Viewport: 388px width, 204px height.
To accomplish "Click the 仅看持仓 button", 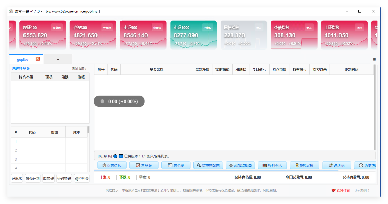I will tap(112, 165).
